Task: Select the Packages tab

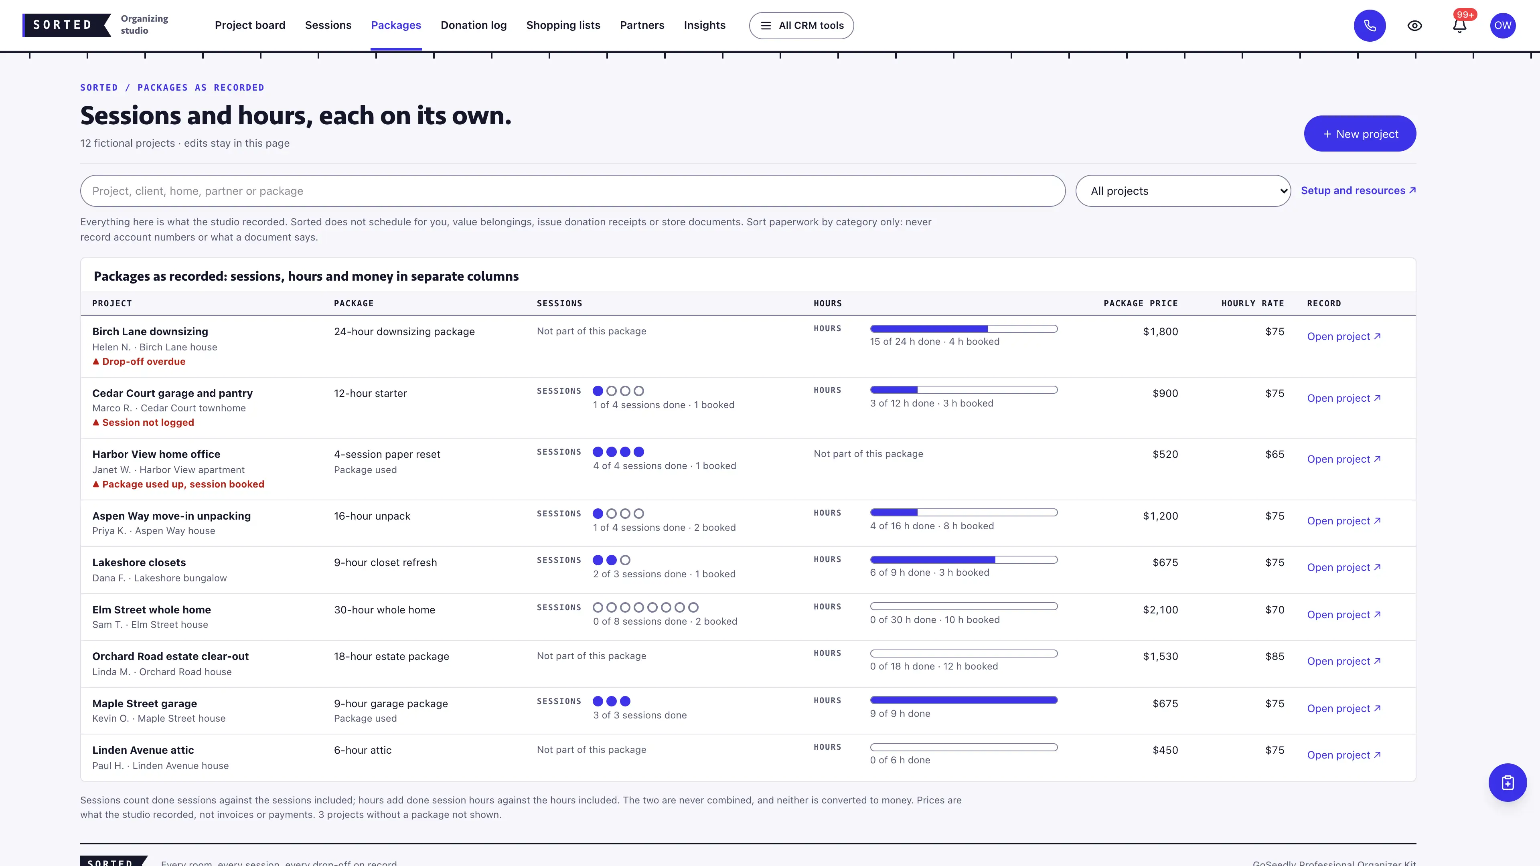Action: (x=396, y=25)
